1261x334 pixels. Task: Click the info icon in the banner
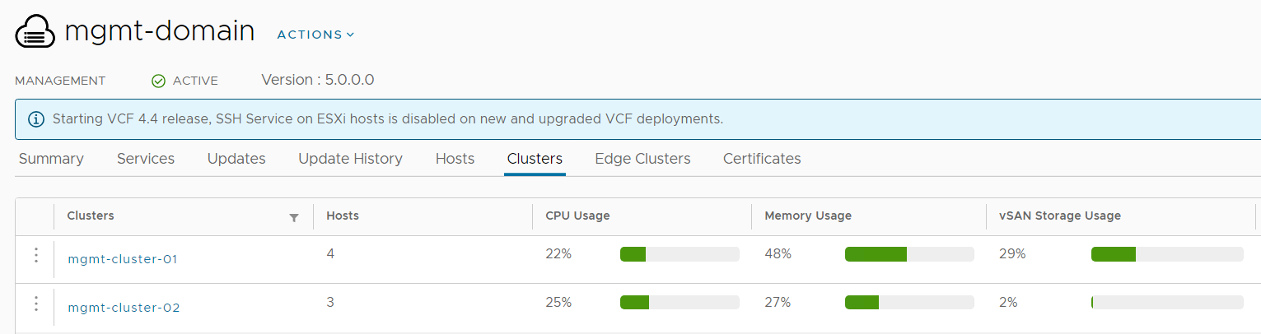point(36,119)
